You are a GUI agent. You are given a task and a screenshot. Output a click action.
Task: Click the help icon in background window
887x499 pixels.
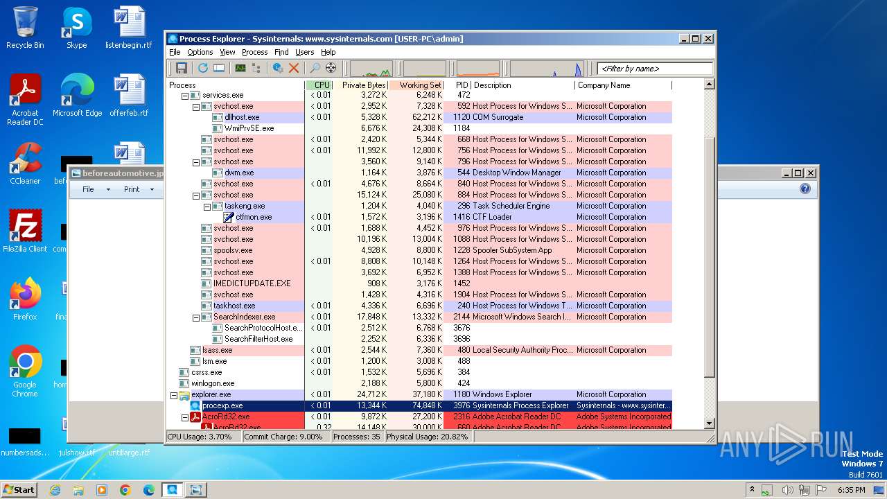pos(805,189)
